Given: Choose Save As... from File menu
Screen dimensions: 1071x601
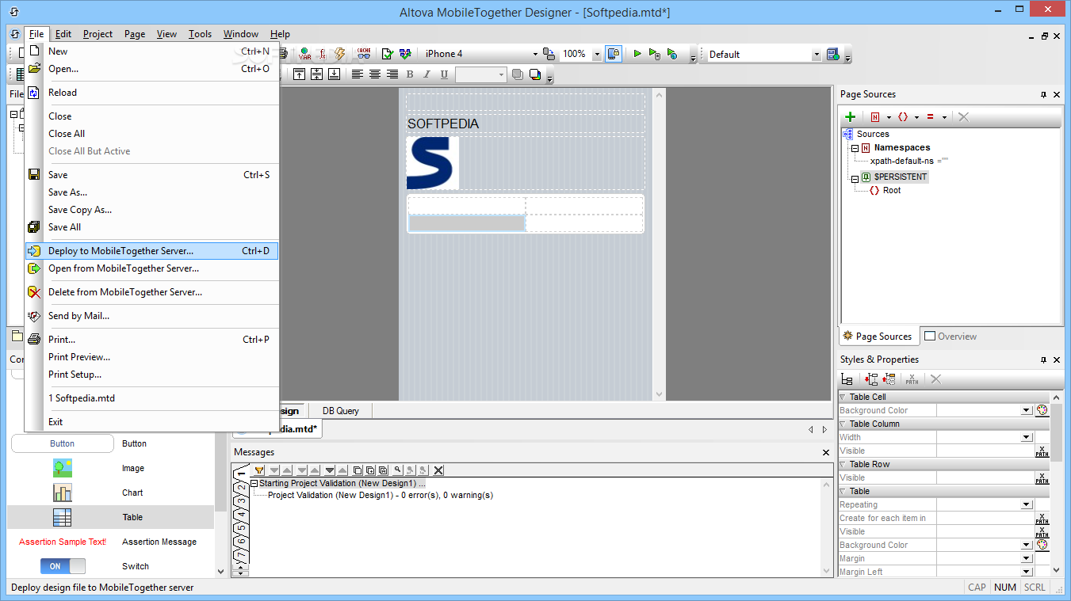Looking at the screenshot, I should click(x=151, y=192).
